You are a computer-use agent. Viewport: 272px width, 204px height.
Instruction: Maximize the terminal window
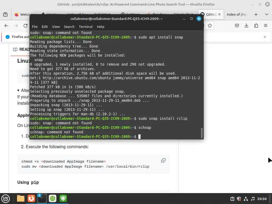click(191, 19)
